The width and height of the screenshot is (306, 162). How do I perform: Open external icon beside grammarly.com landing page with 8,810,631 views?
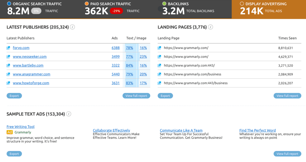coord(159,48)
